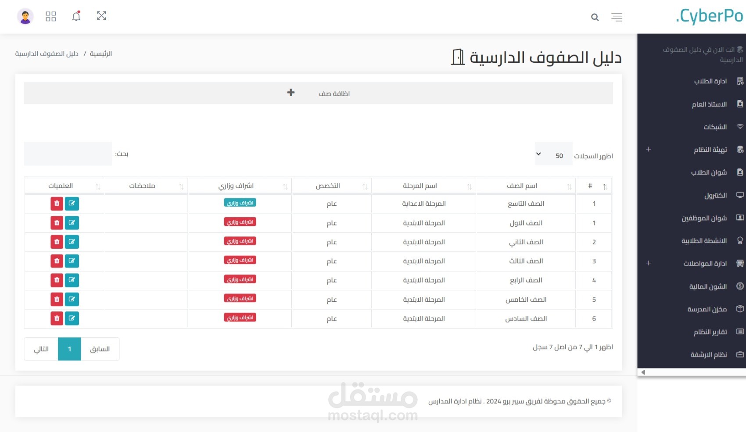Click the red اشراف وزاري badge for الصف الثالث

pyautogui.click(x=240, y=260)
